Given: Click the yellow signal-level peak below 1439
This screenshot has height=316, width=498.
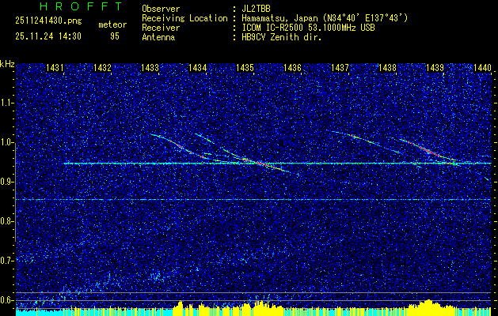Looking at the screenshot, I should [x=428, y=304].
